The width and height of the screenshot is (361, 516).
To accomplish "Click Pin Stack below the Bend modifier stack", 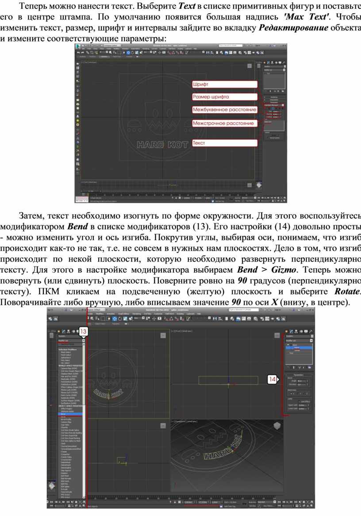I will pyautogui.click(x=288, y=367).
